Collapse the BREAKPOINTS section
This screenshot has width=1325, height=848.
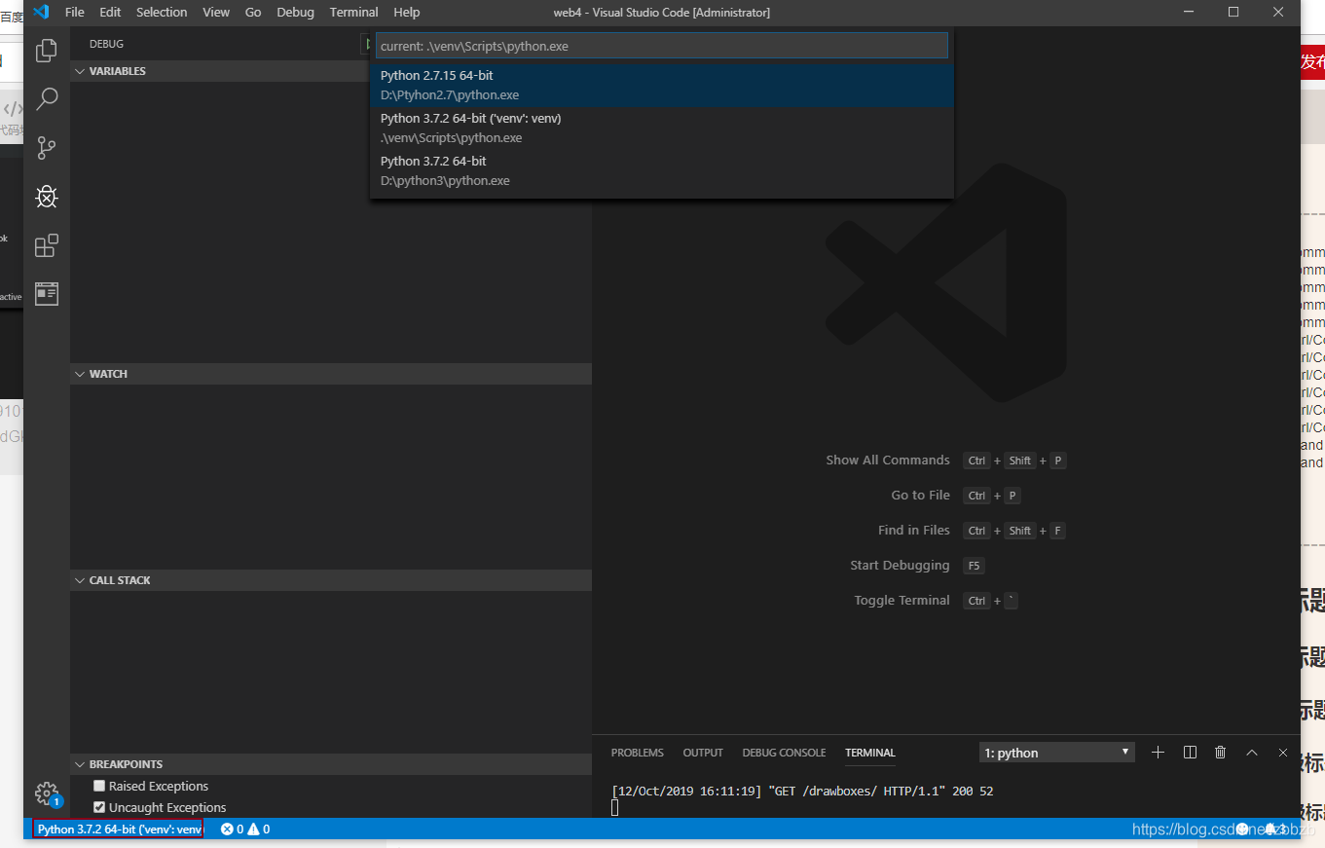pyautogui.click(x=331, y=764)
